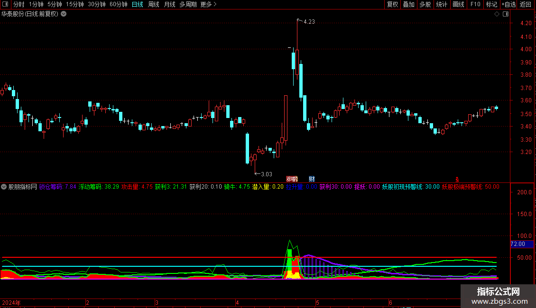Viewport: 536px width, 308px height.
Task: Click the 叠加 overlay button
Action: tap(408, 4)
